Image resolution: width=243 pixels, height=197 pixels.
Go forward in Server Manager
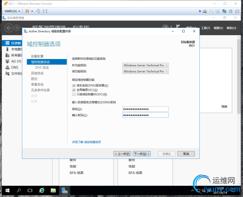point(17,28)
